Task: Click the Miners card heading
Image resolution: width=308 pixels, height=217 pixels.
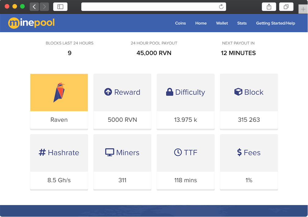Action: (x=128, y=153)
